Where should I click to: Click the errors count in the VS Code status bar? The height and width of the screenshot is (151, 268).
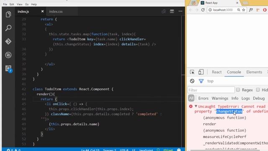pos(10,150)
